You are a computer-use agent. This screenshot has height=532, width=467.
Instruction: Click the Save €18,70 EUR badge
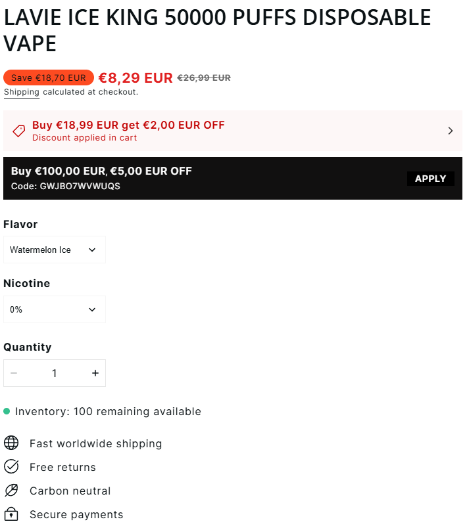coord(49,78)
